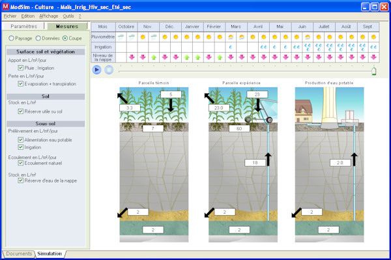Select the Données radio button
The width and height of the screenshot is (391, 260).
38,38
